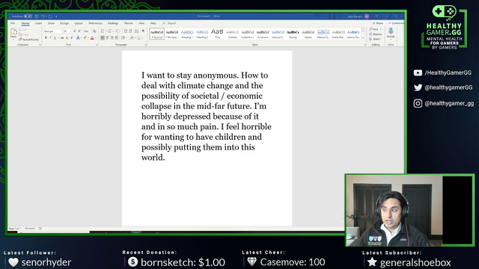Switch to the Draw tab

(51, 23)
